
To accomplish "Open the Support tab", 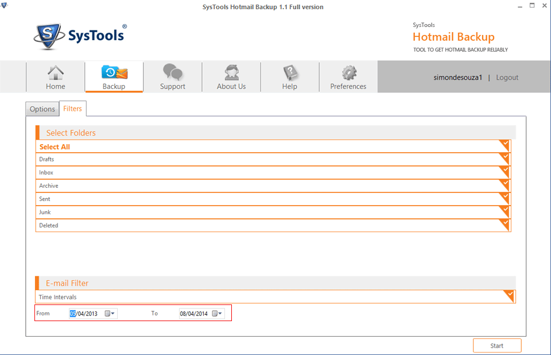I will [173, 77].
